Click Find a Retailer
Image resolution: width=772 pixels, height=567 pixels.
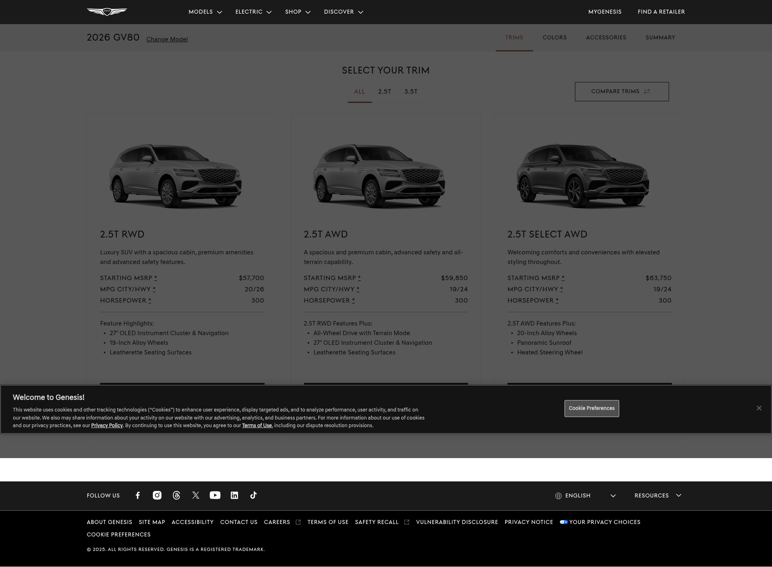pyautogui.click(x=661, y=12)
